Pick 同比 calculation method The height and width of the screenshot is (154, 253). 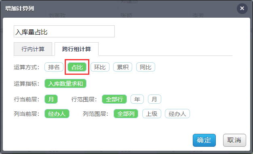tap(145, 67)
